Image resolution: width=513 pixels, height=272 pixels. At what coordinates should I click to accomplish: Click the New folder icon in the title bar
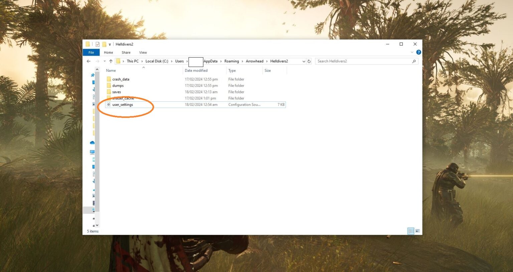[104, 44]
